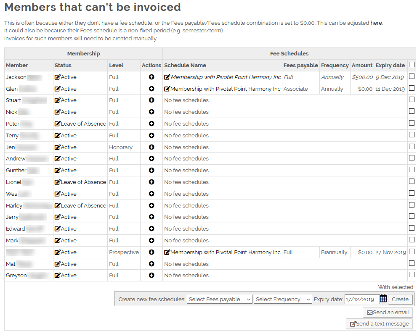Click the Create button

click(400, 299)
